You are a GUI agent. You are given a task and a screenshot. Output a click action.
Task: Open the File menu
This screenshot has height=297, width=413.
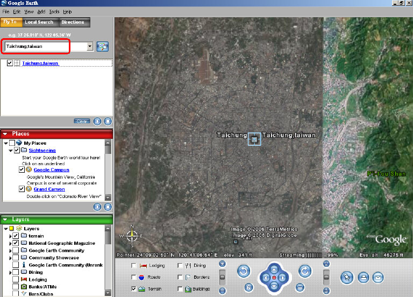pos(6,12)
